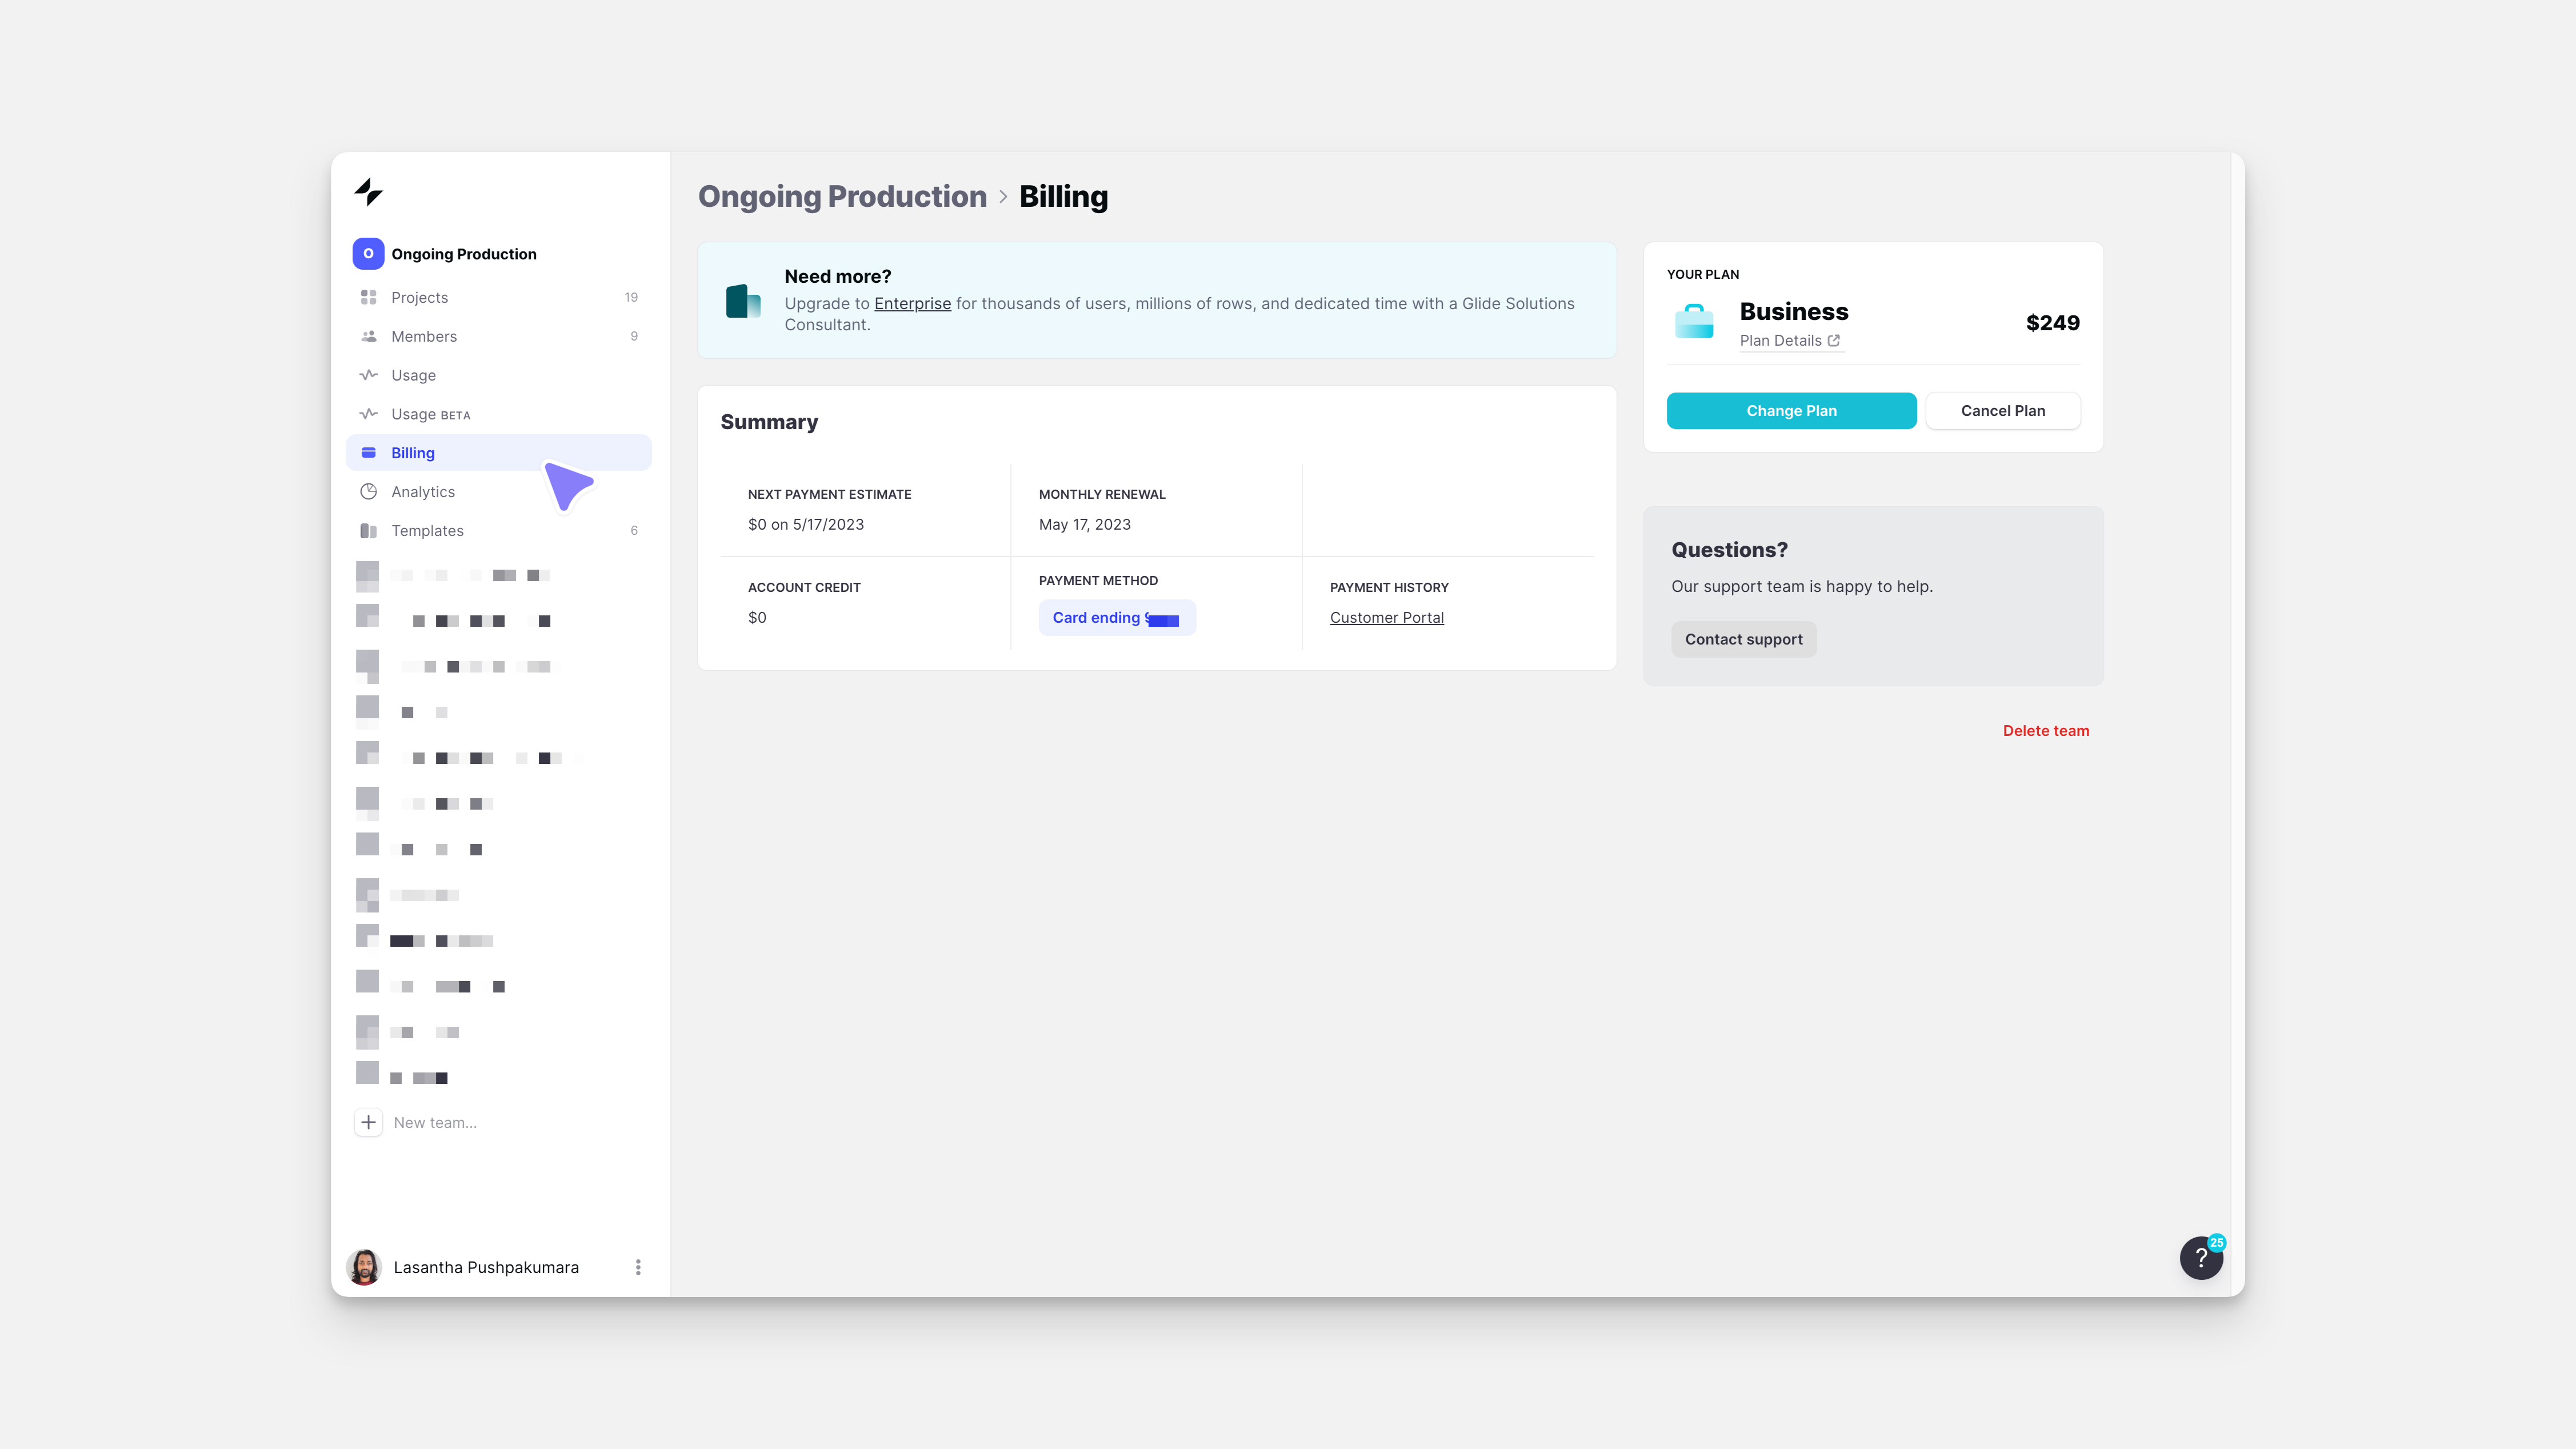2576x1449 pixels.
Task: Click the Change Plan button
Action: 1791,410
